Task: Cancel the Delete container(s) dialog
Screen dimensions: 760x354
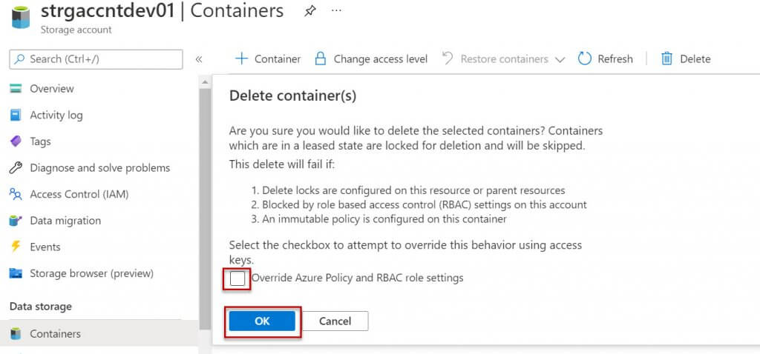Action: [335, 321]
